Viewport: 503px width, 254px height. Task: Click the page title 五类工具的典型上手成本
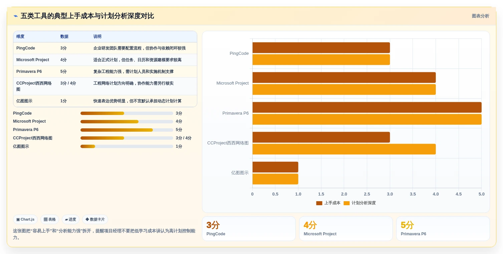coord(87,16)
